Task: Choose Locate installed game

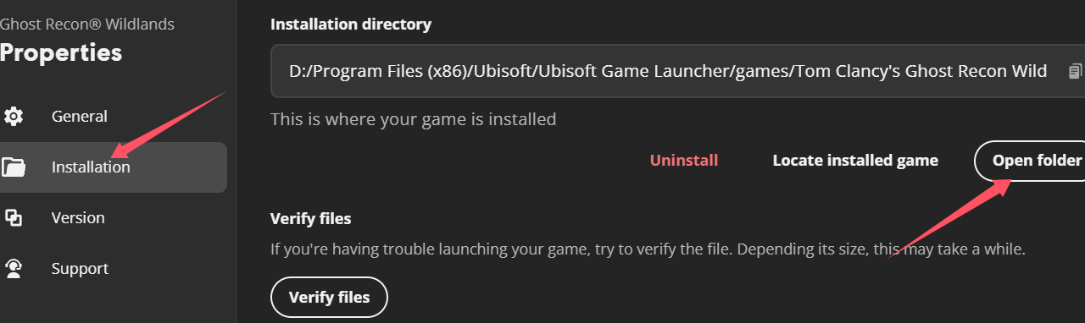Action: (x=855, y=161)
